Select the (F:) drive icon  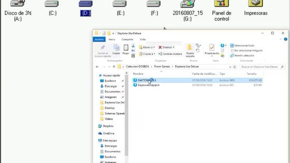(x=154, y=4)
